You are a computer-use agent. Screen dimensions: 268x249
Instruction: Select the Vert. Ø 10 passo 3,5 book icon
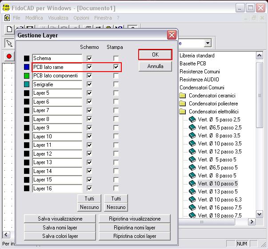tap(192, 144)
